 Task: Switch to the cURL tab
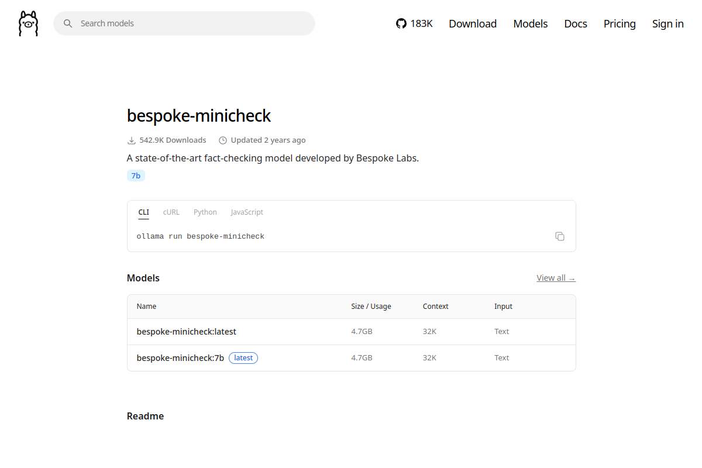click(171, 212)
